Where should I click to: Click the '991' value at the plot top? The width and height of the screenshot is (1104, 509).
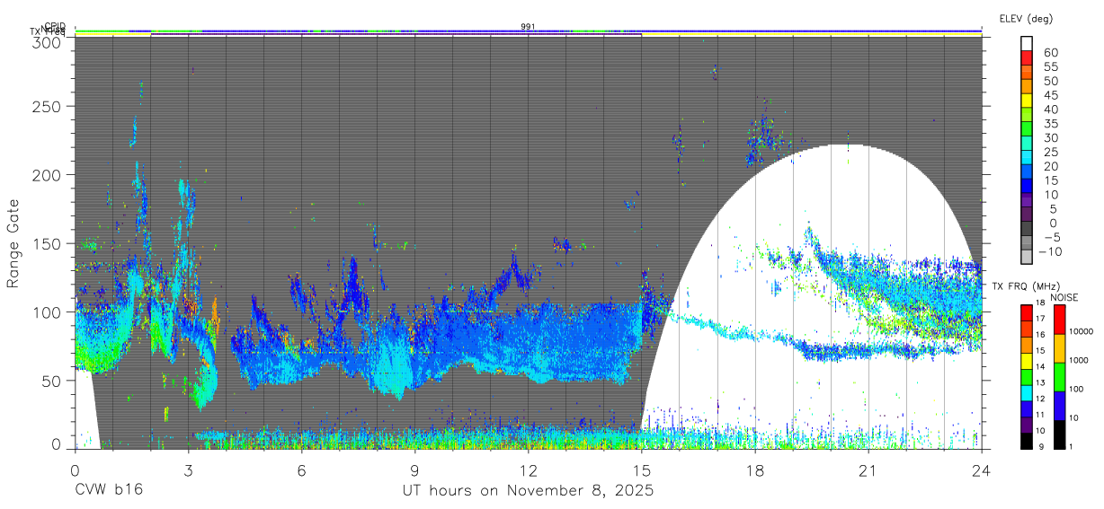coord(528,27)
